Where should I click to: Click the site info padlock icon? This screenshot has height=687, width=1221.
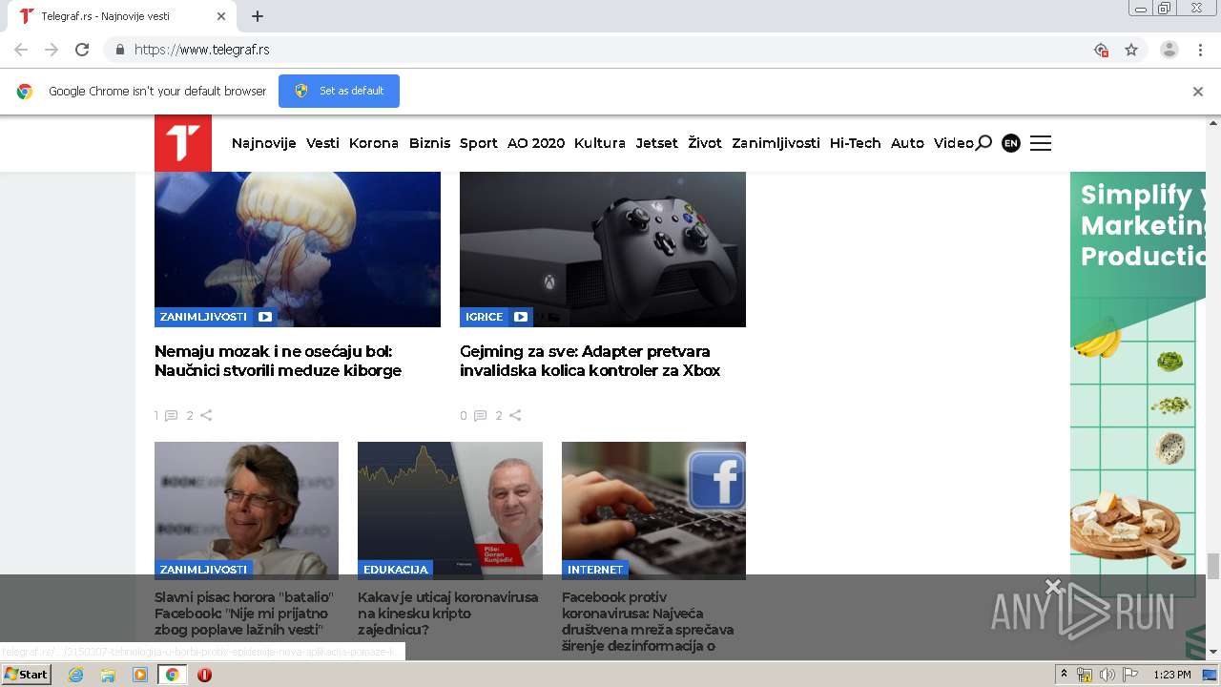click(x=119, y=50)
